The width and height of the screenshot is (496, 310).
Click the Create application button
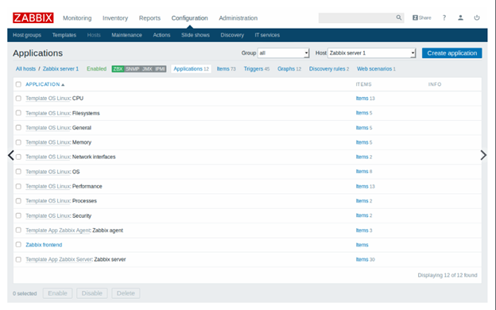(x=451, y=53)
